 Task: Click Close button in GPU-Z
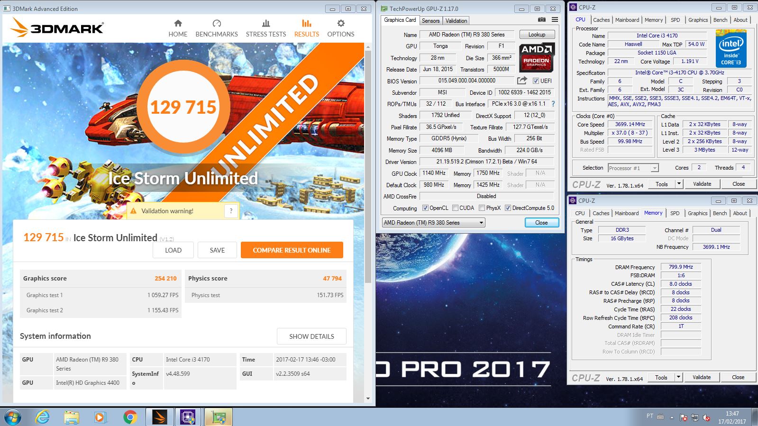541,223
